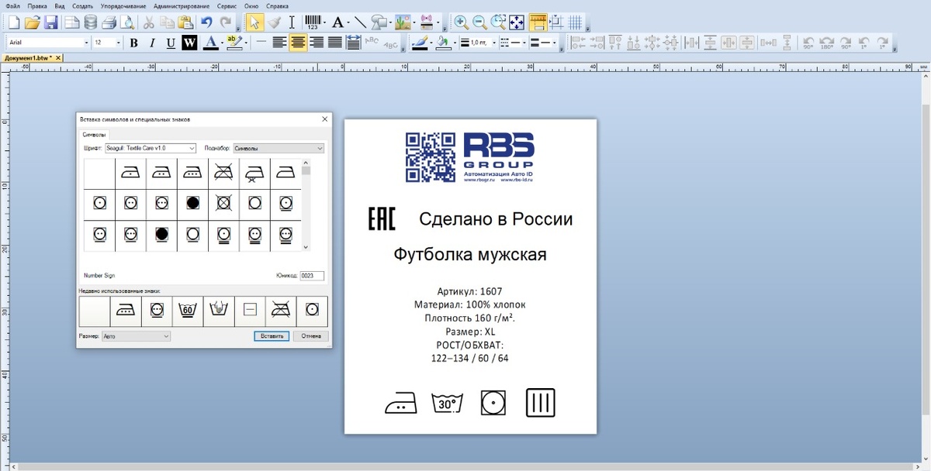Viewport: 931px width, 471px height.
Task: Click the print icon
Action: (109, 22)
